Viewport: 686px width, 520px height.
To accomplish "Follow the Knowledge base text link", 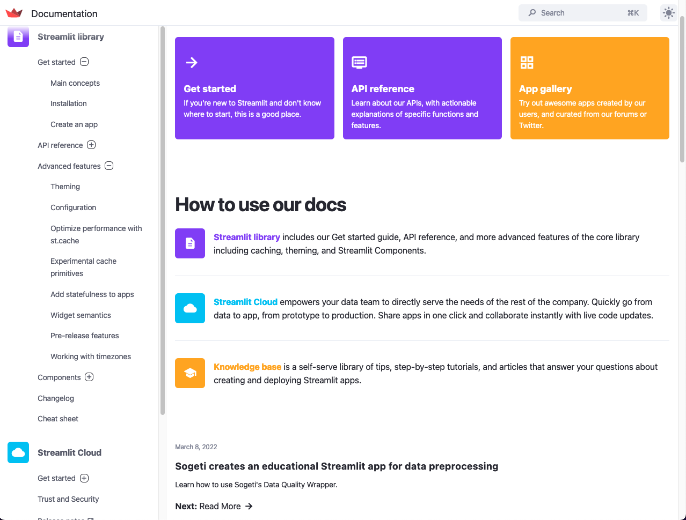I will [247, 367].
